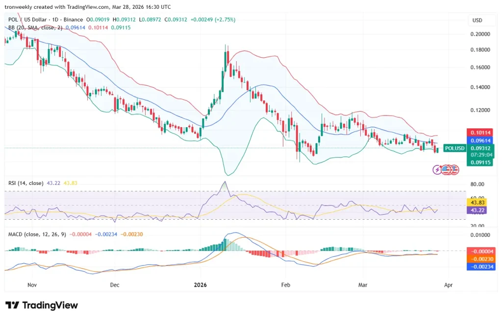Open the first US flag economic event marker
502x319 pixels.
(446, 170)
